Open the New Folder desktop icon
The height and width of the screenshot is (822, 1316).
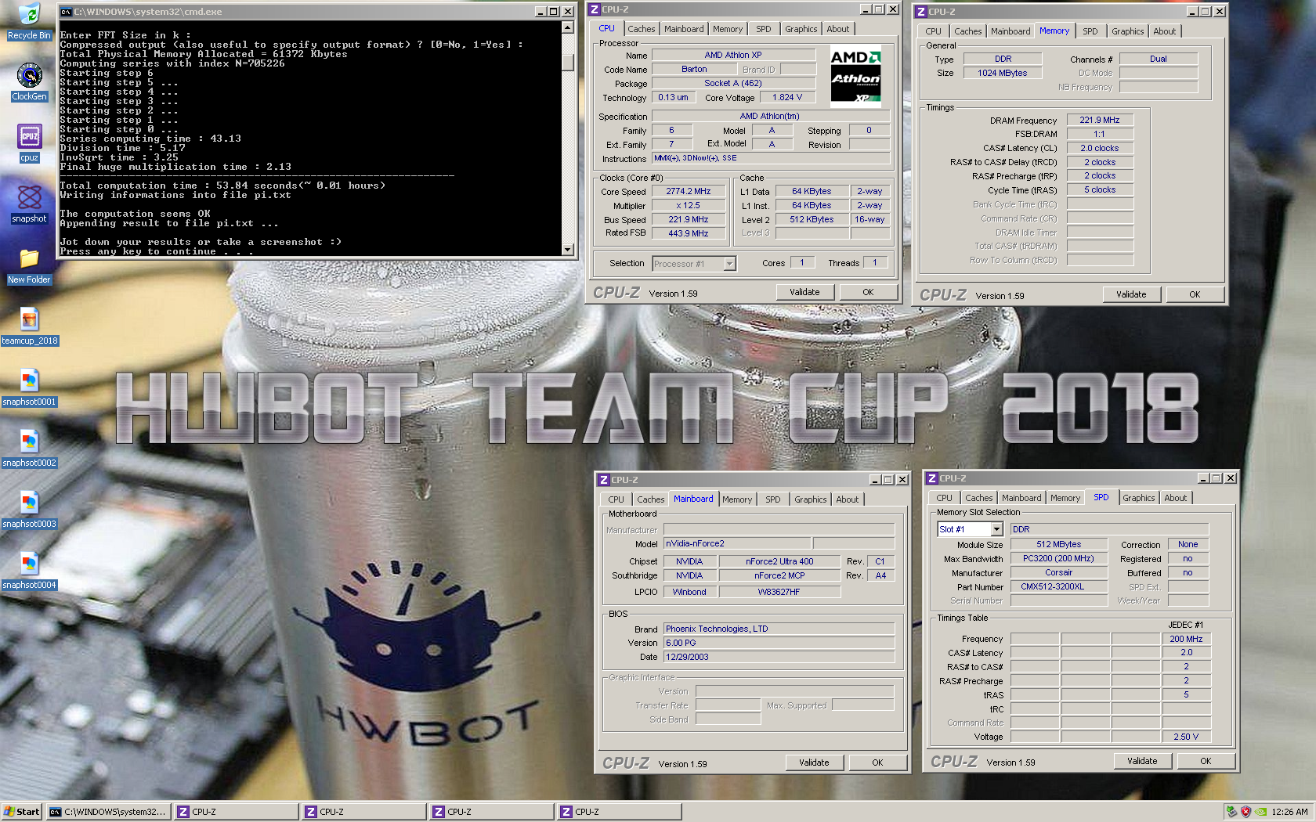tap(29, 258)
